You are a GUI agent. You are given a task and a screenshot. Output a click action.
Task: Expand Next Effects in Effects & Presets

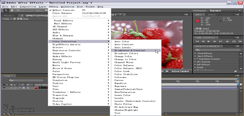click(x=195, y=56)
